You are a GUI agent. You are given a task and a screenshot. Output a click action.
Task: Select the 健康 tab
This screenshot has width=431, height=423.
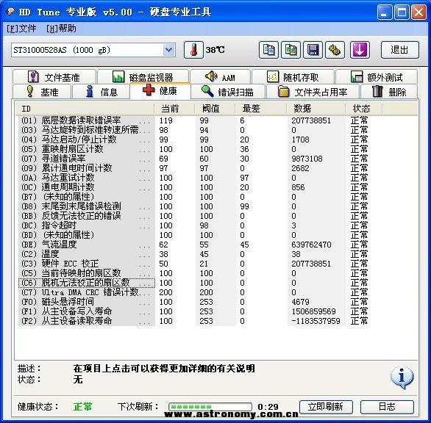[x=160, y=90]
